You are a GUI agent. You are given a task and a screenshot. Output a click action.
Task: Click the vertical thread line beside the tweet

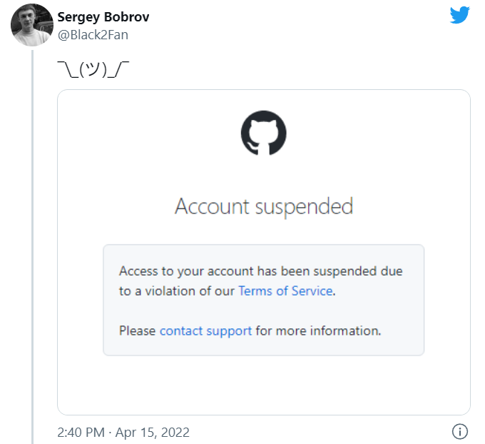point(32,247)
